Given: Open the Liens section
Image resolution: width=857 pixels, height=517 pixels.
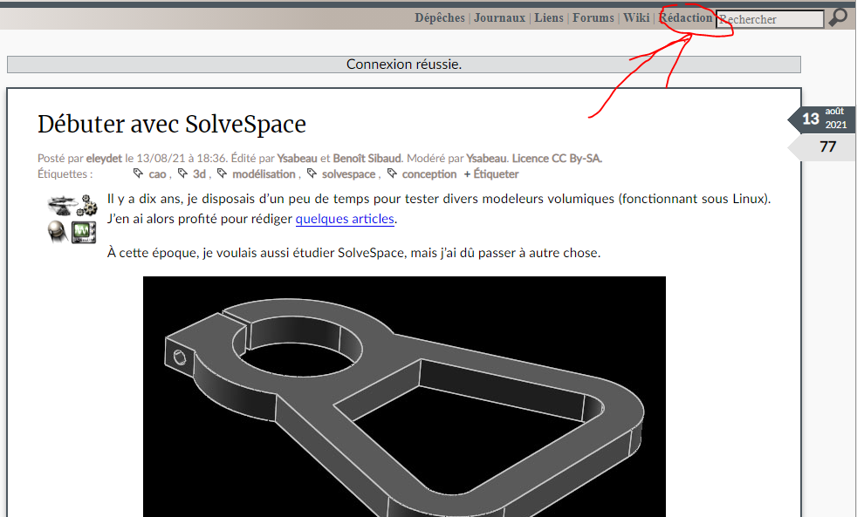Looking at the screenshot, I should (549, 18).
